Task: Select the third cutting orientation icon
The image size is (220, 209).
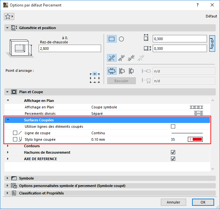Action: coord(131,58)
